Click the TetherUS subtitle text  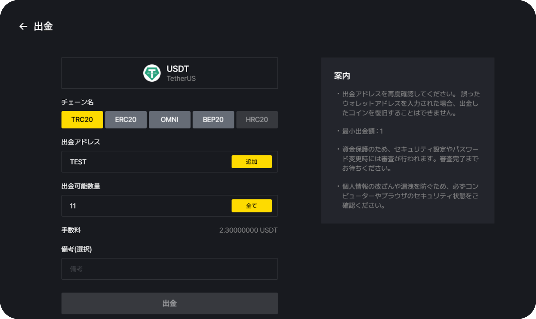coord(181,79)
